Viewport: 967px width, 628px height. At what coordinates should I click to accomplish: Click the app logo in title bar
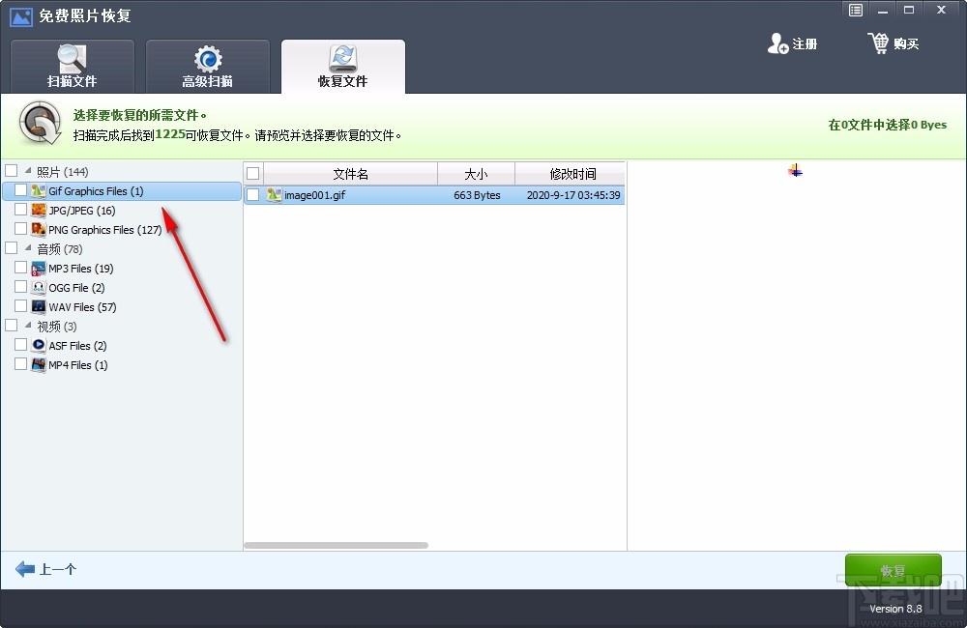(x=21, y=16)
